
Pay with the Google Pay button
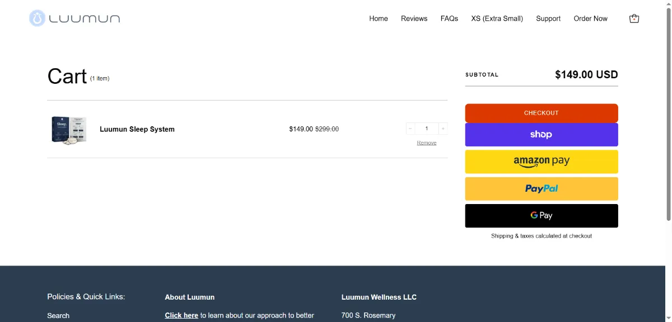[x=542, y=216]
